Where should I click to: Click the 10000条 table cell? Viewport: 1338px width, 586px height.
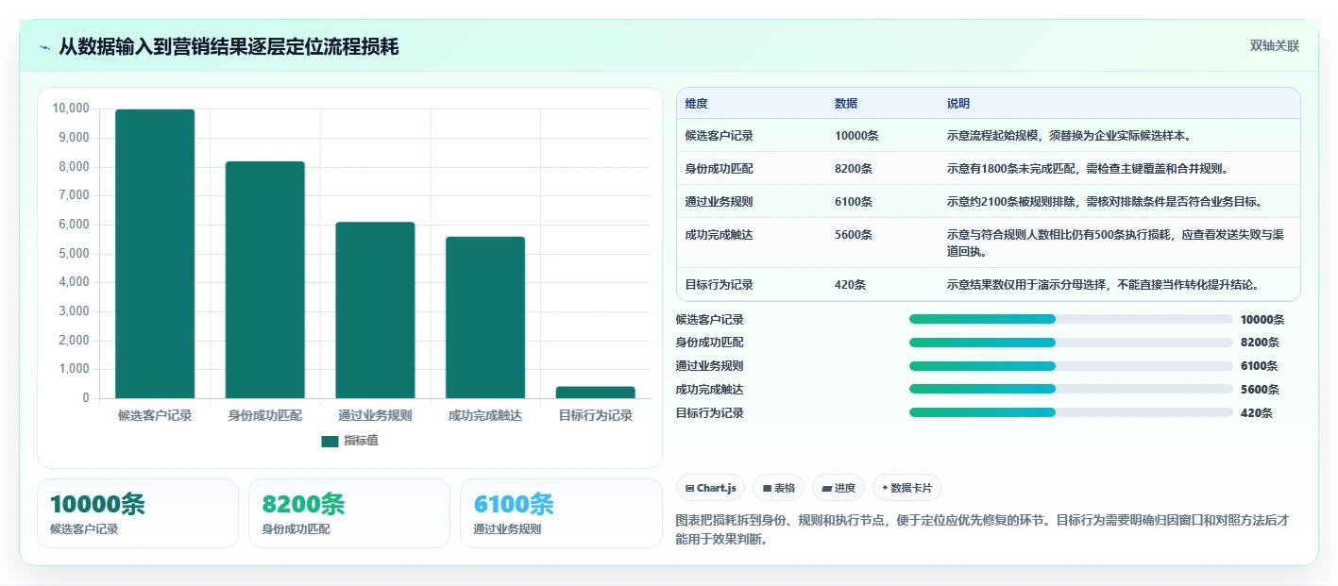[856, 136]
